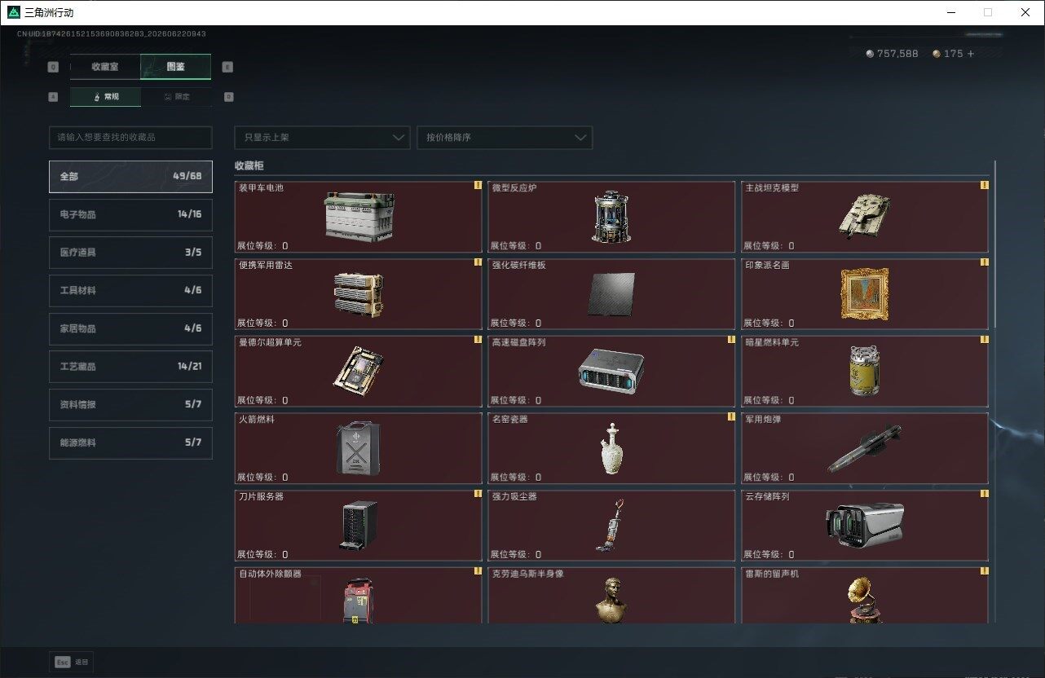1045x678 pixels.
Task: Click the 三角洲行动 window app icon
Action: pyautogui.click(x=14, y=12)
